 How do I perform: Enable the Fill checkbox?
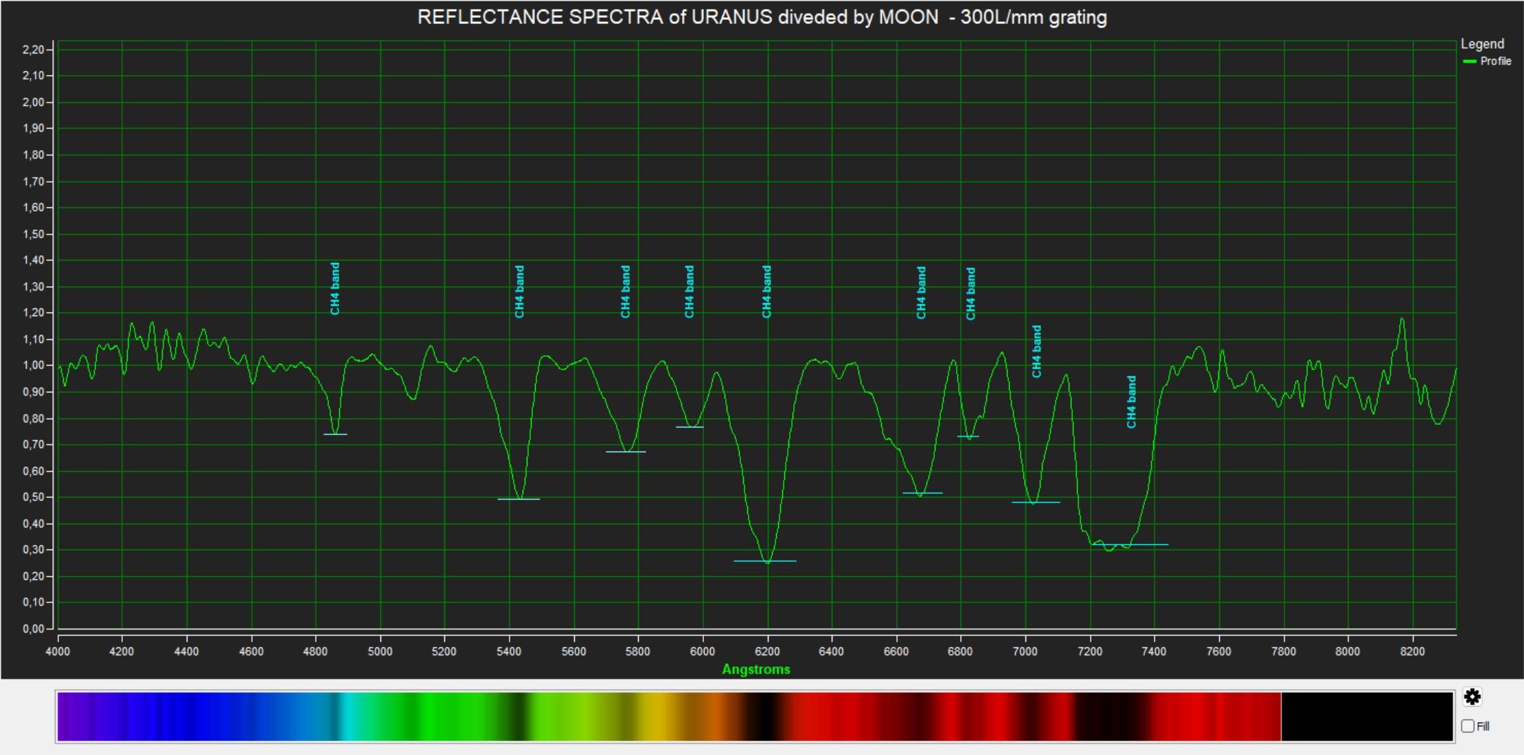pyautogui.click(x=1468, y=726)
